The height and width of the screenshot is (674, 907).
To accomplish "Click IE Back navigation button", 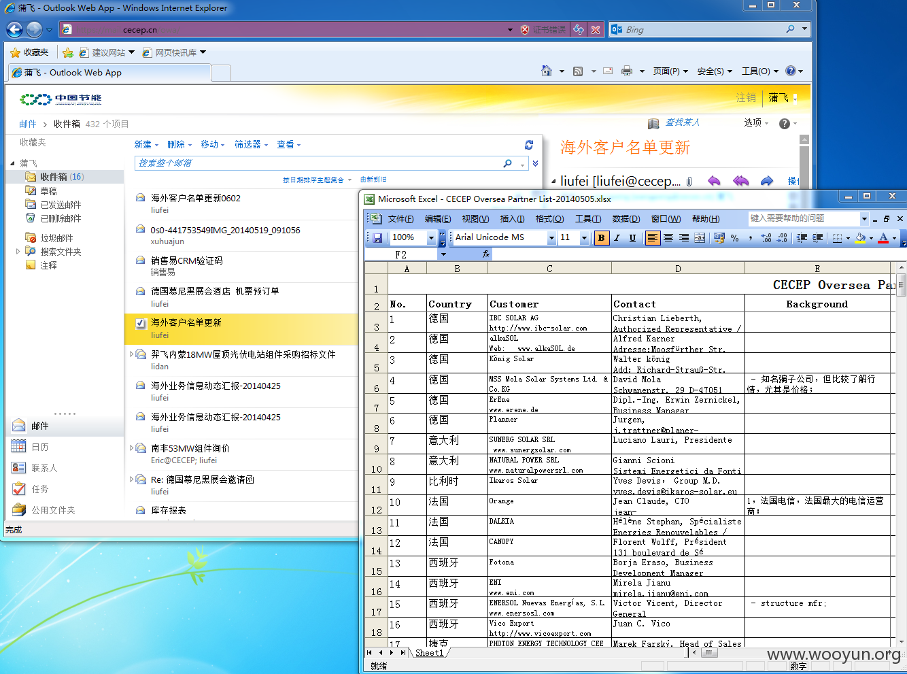I will (14, 29).
